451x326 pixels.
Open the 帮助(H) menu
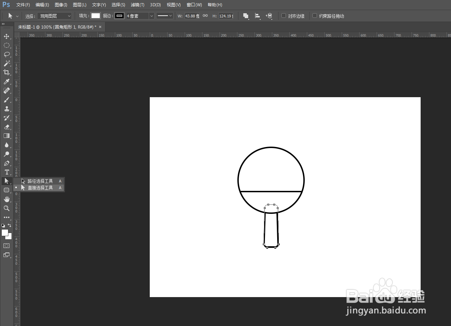[x=215, y=5]
